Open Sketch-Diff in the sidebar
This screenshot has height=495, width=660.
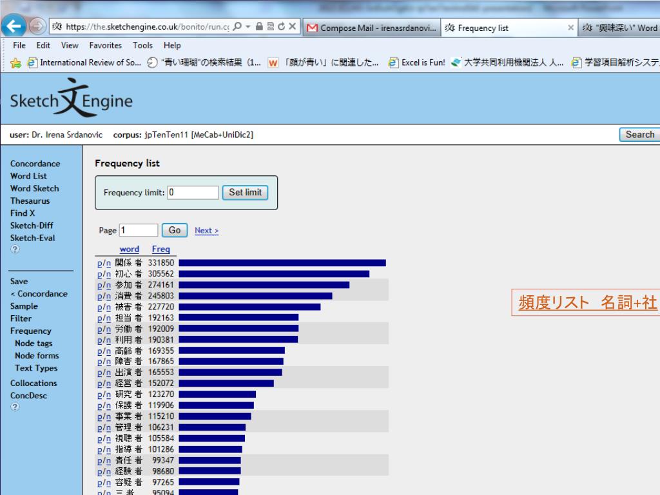click(32, 225)
